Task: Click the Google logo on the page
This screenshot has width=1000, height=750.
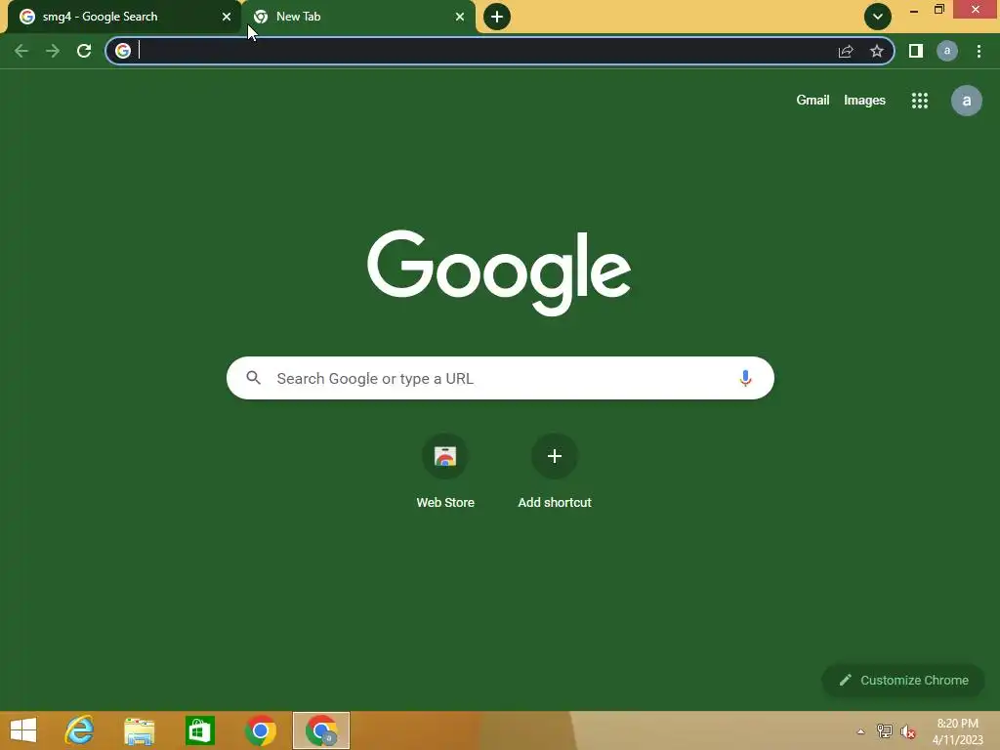Action: pyautogui.click(x=499, y=273)
